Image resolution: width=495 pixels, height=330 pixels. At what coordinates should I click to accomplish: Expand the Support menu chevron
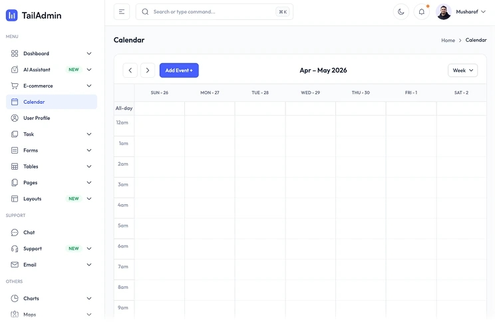click(89, 249)
